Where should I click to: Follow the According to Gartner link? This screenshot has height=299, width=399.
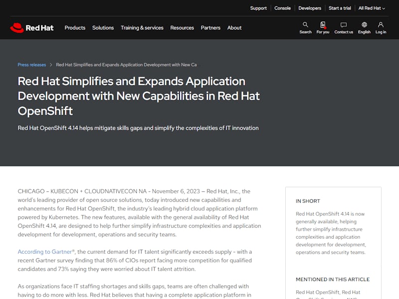(x=46, y=252)
